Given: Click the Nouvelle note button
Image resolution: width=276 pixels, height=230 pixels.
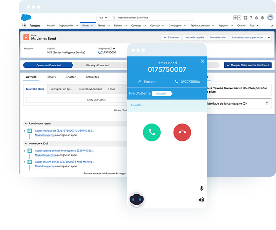Looking at the screenshot, I should [x=218, y=38].
